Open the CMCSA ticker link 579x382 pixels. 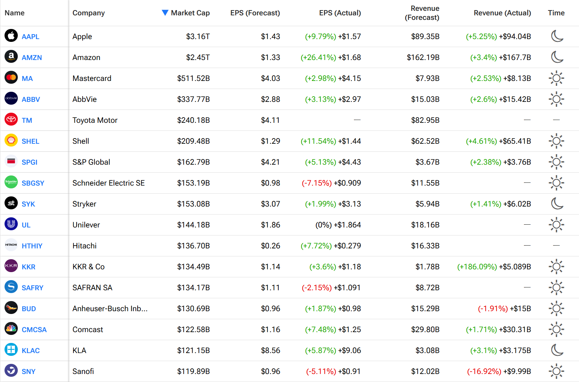34,330
